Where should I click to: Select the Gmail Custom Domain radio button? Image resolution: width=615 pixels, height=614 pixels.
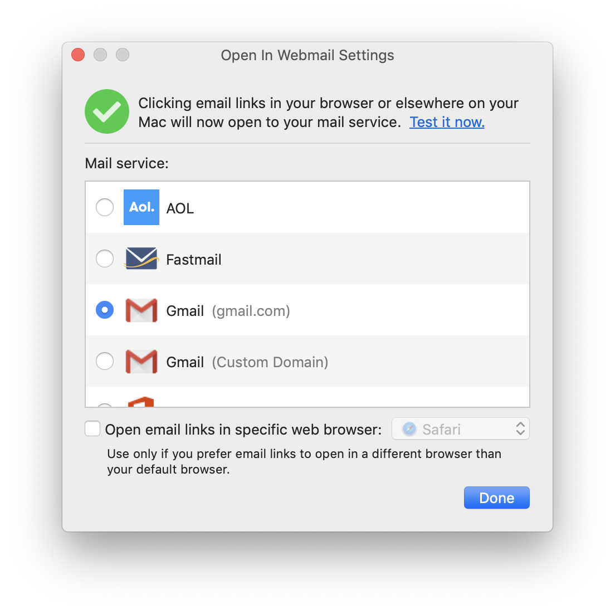point(105,361)
